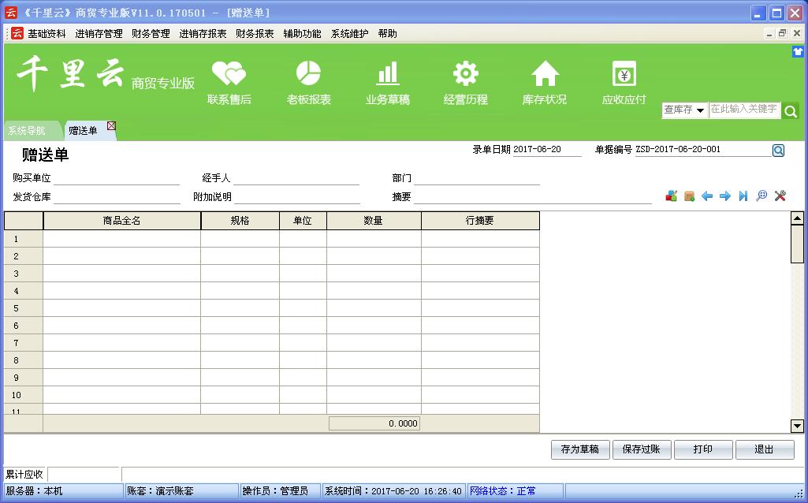
Task: Click the wrench and screwdriver settings icon
Action: (x=780, y=196)
